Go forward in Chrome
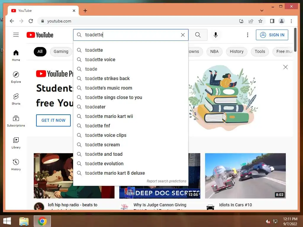Screen dimensions: 303x227 pos(21,21)
